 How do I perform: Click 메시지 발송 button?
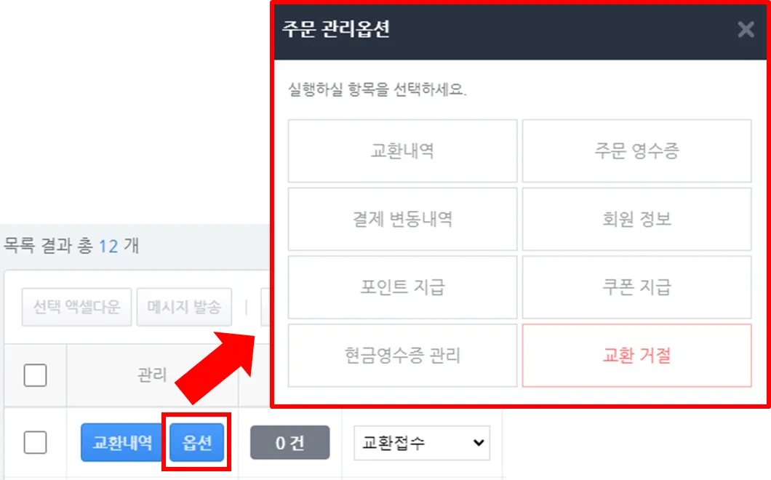click(x=184, y=307)
